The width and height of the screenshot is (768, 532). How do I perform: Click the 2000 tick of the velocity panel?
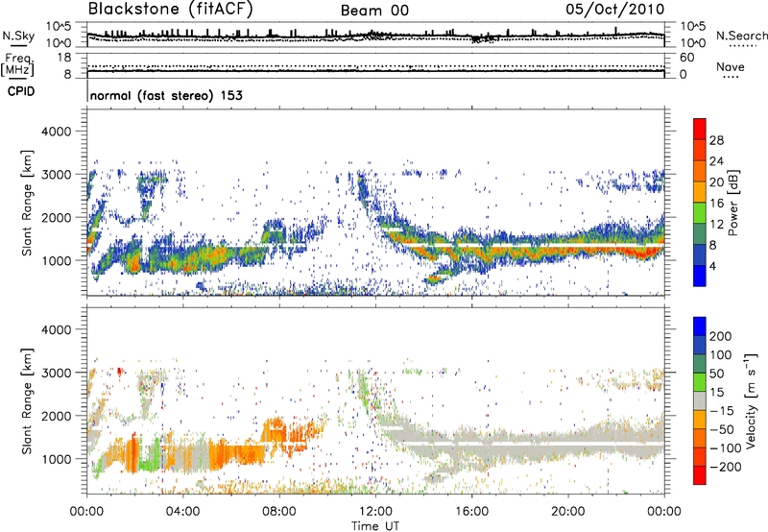[57, 416]
